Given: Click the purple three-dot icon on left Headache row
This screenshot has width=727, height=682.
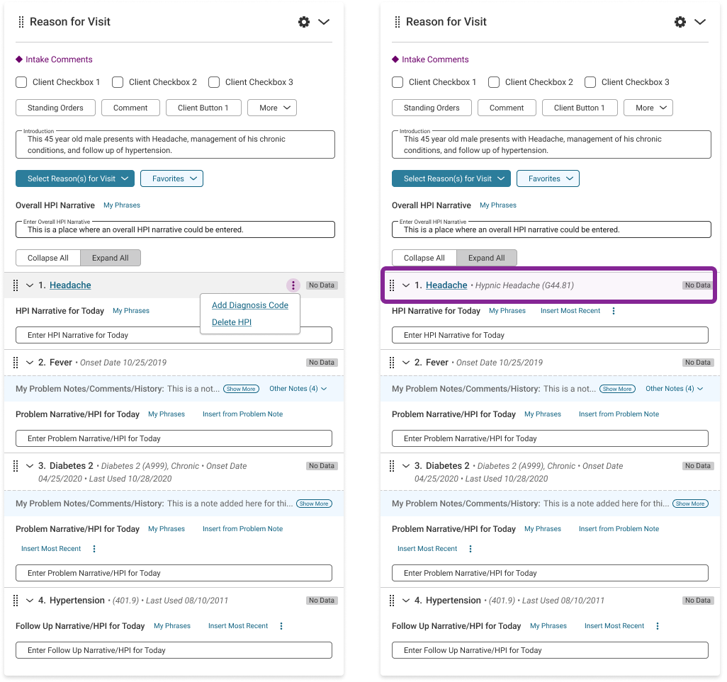Looking at the screenshot, I should point(293,285).
